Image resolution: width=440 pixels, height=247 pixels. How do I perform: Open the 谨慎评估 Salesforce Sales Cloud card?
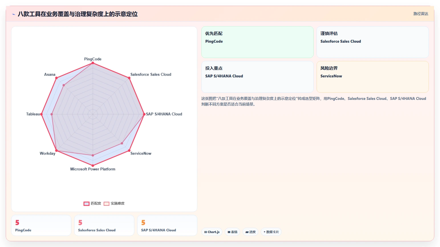coord(373,42)
